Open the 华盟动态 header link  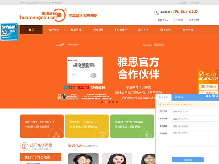click(162, 20)
